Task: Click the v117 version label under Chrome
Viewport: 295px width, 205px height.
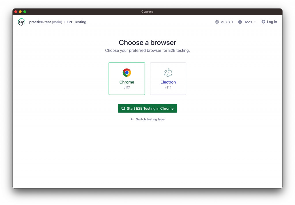Action: (127, 88)
